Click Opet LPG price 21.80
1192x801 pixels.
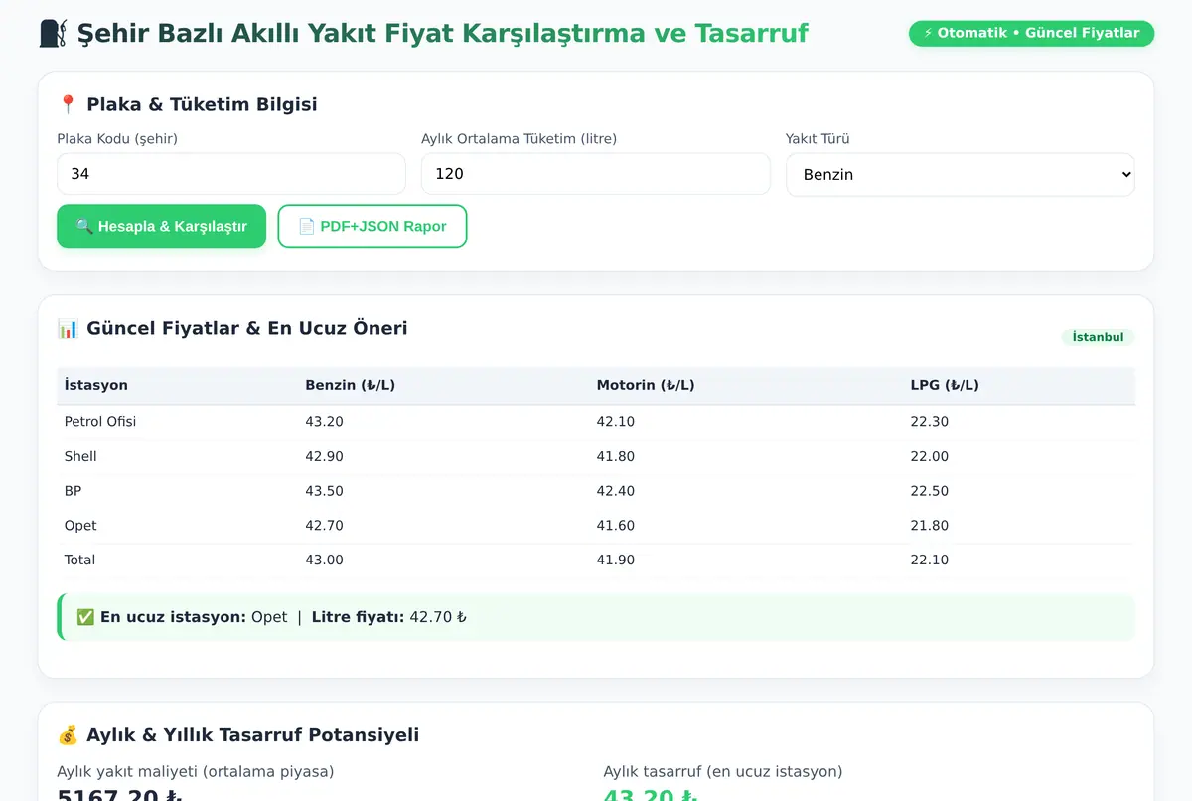(930, 526)
